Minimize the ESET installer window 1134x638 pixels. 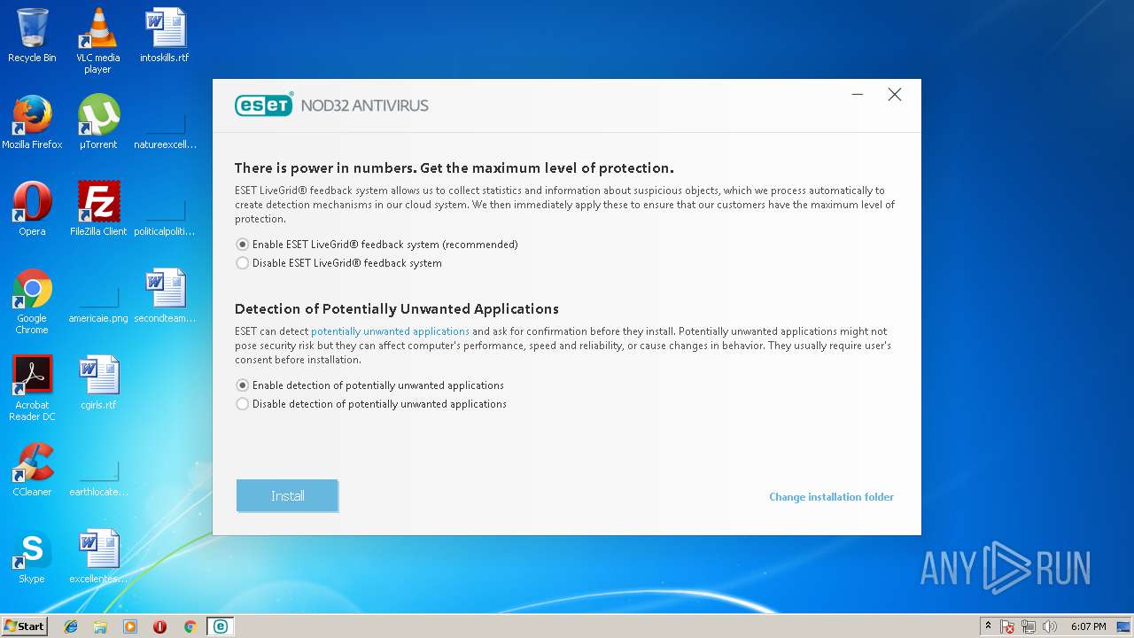tap(858, 95)
